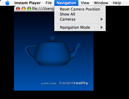This screenshot has width=129, height=99.
Task: Open the Instant Player application menu
Action: pyautogui.click(x=28, y=3)
